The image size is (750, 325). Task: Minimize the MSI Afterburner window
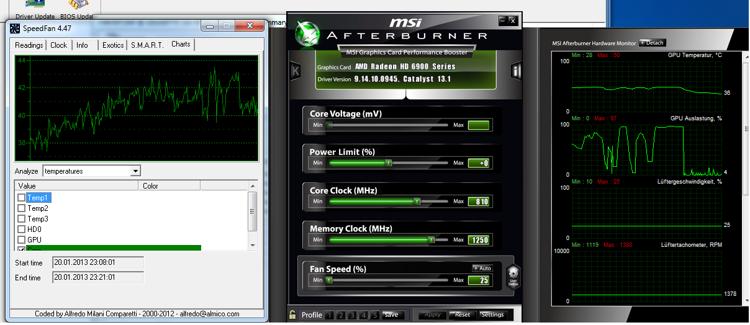pos(502,20)
